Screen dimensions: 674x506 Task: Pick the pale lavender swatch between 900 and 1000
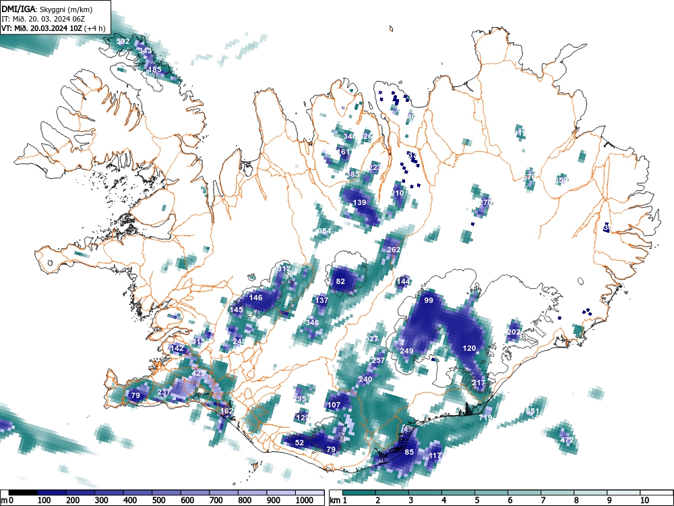[x=281, y=493]
